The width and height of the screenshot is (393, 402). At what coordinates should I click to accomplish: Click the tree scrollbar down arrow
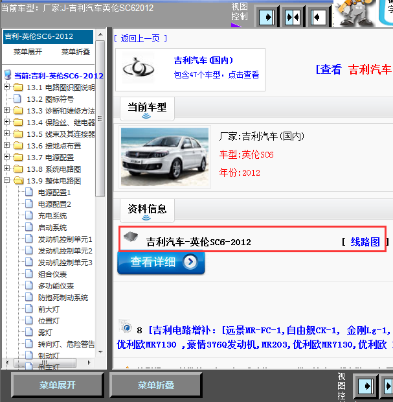click(x=100, y=351)
